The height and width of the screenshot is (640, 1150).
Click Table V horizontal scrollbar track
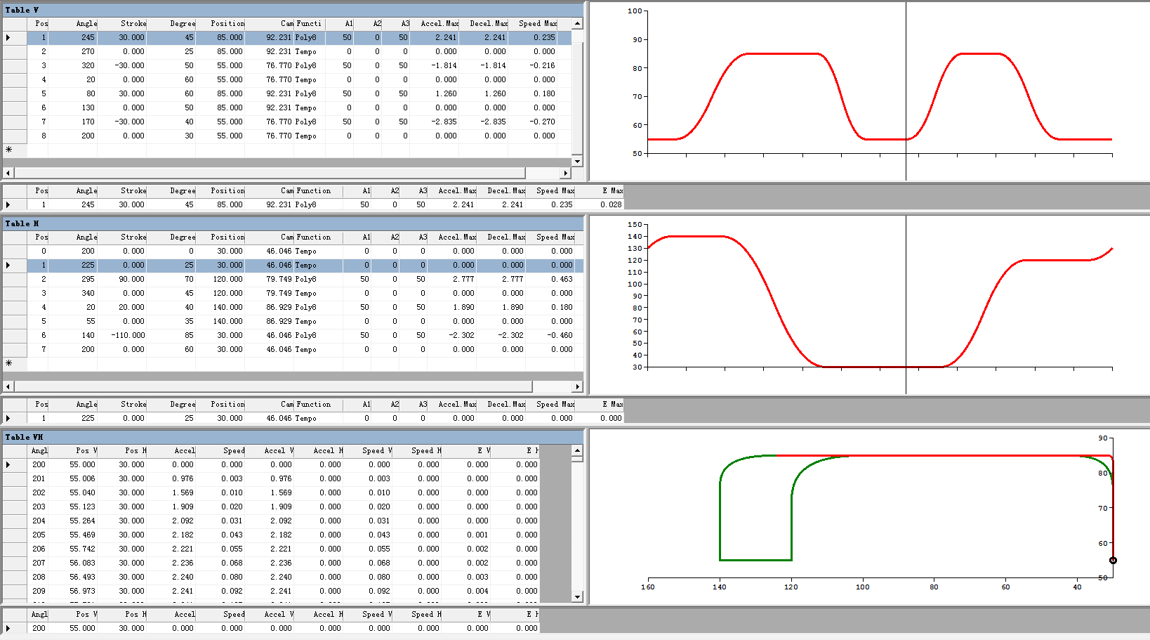(281, 173)
